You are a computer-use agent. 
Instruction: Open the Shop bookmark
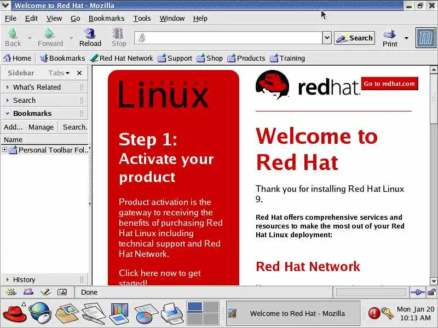click(210, 58)
